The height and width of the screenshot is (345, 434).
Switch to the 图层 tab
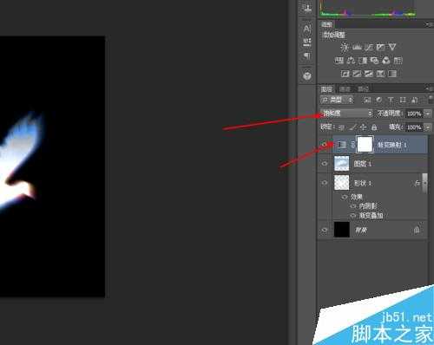point(327,89)
